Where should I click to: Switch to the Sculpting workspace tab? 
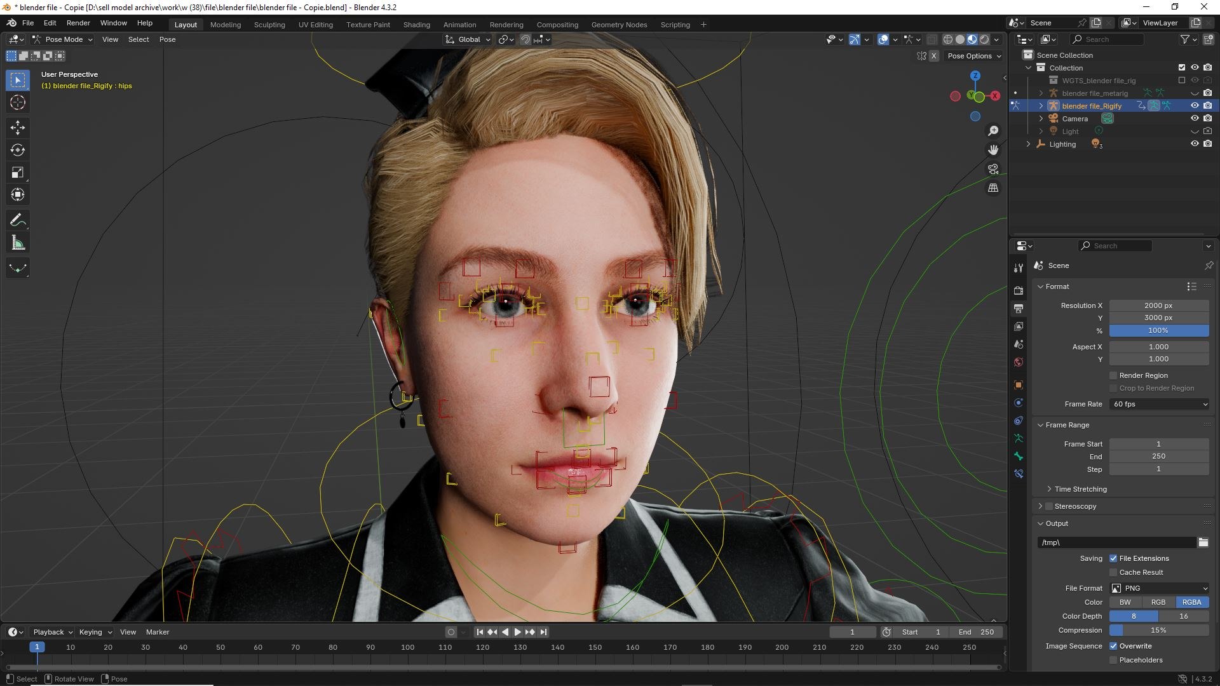[269, 25]
